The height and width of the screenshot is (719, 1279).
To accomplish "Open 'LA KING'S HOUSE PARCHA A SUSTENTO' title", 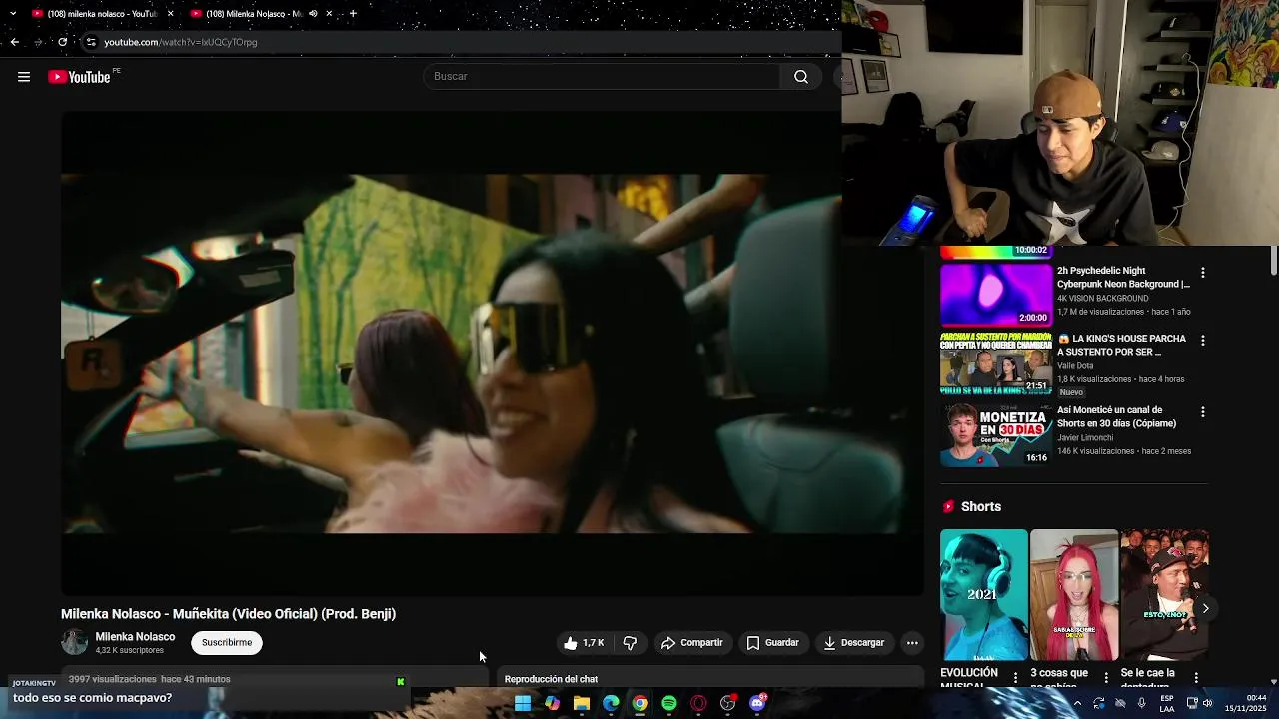I will [x=1122, y=346].
